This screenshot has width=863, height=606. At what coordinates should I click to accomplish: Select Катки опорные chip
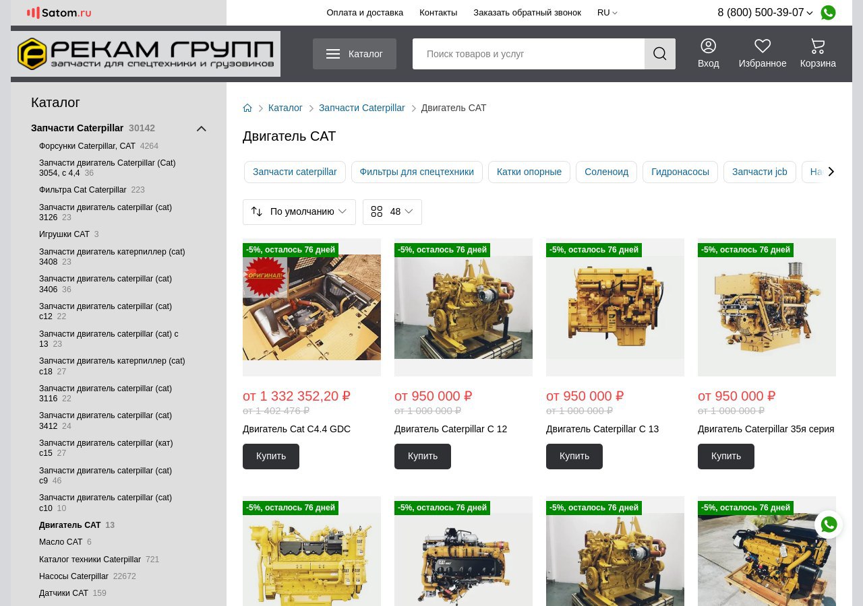pos(529,172)
